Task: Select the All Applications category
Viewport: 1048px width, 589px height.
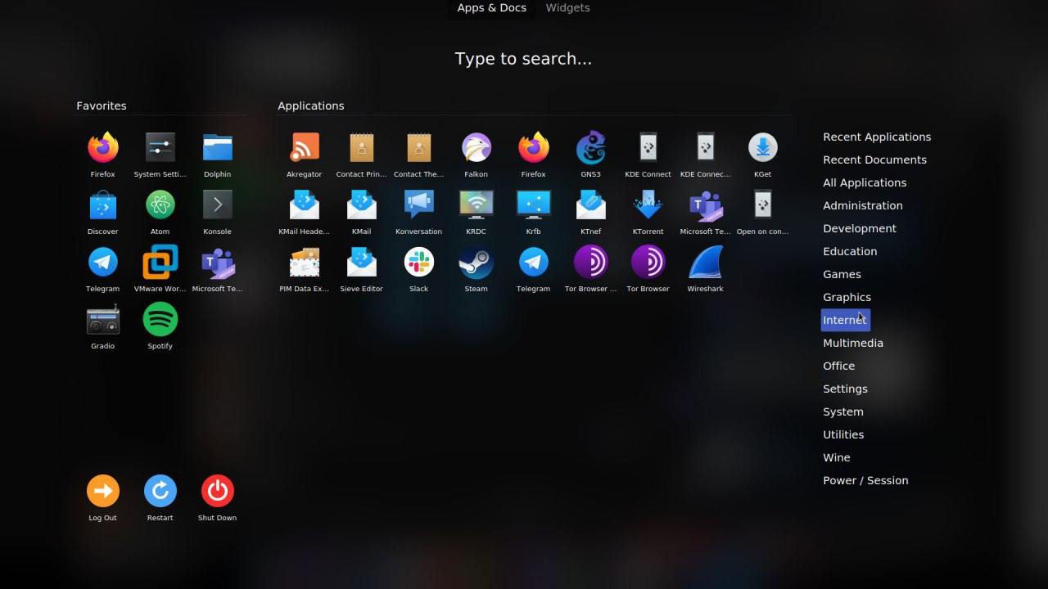Action: [865, 182]
